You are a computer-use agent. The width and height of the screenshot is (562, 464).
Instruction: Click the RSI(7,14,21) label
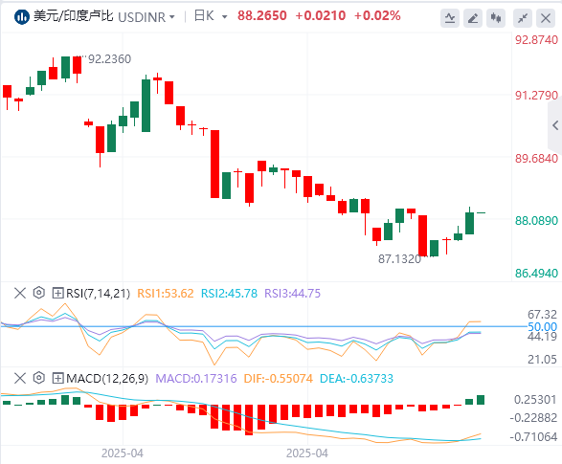click(x=98, y=294)
